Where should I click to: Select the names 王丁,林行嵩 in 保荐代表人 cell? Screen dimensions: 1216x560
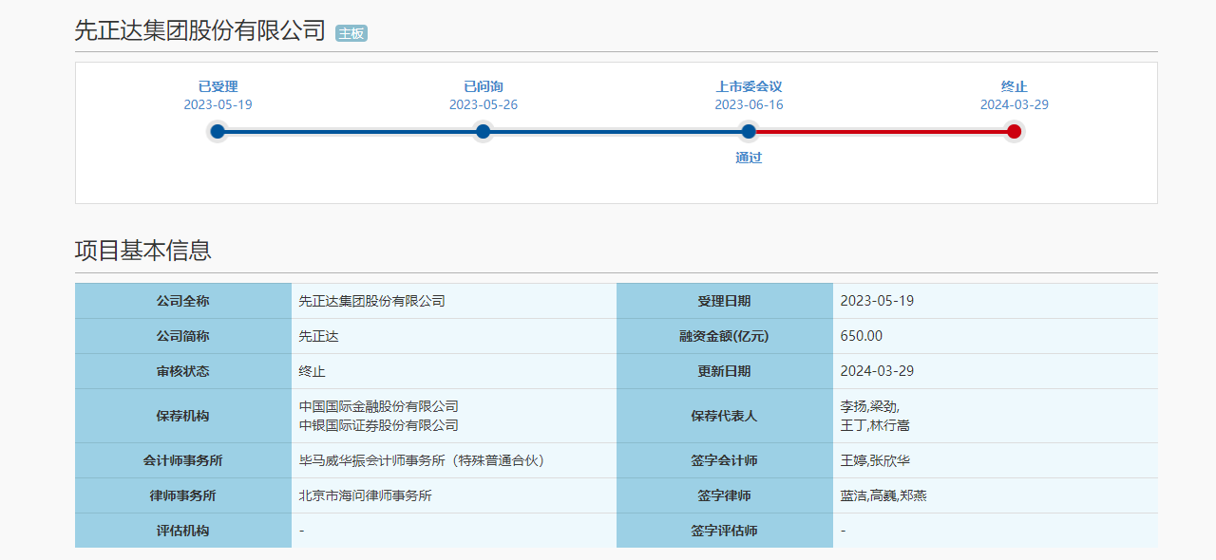click(x=875, y=425)
